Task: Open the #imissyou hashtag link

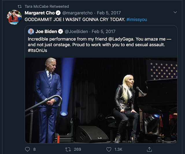Action: click(x=137, y=19)
